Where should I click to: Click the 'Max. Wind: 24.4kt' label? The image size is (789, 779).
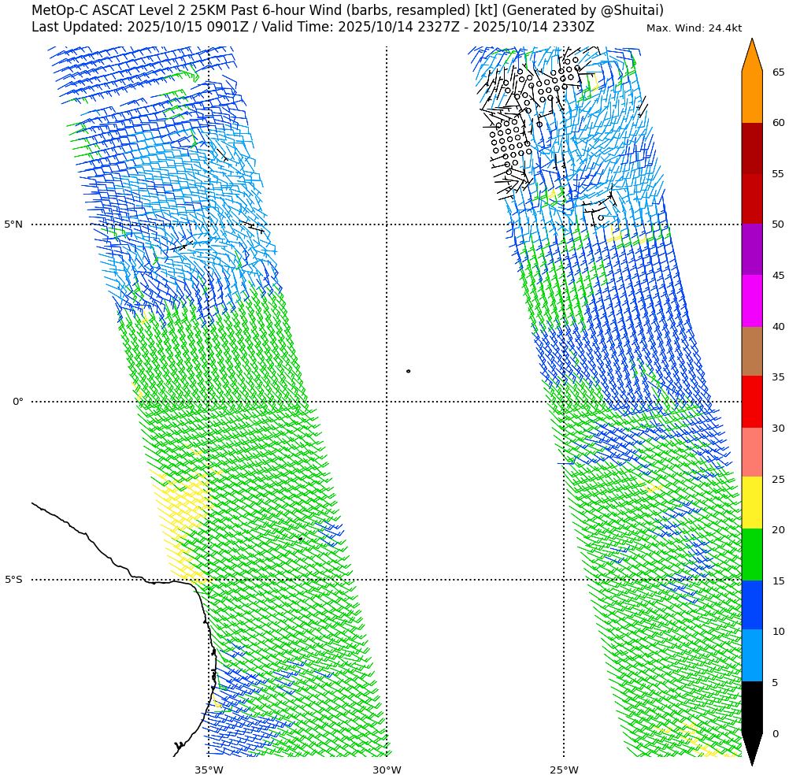pyautogui.click(x=694, y=28)
